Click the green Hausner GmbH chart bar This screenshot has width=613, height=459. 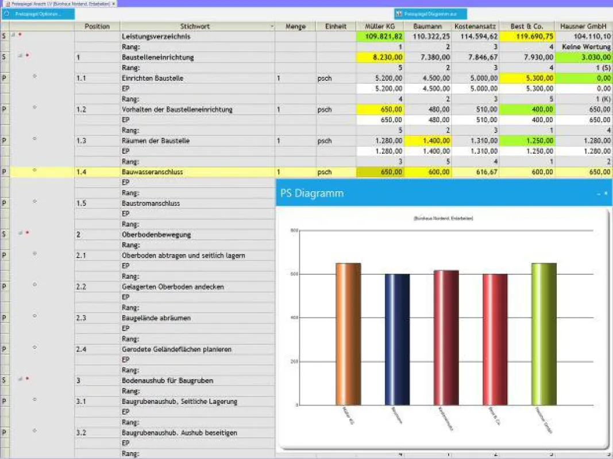pos(544,334)
